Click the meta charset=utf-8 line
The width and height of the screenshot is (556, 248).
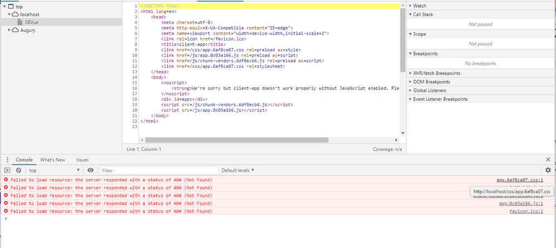pos(187,22)
